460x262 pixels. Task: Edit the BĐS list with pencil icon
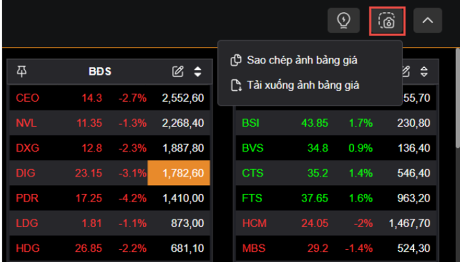178,71
